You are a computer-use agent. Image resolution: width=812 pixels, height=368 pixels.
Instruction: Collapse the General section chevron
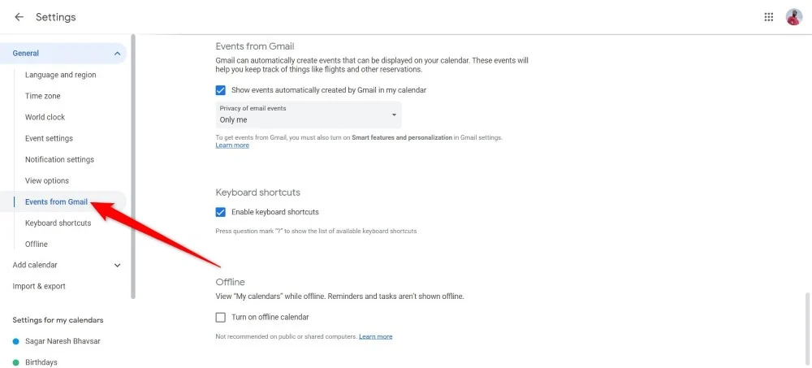click(117, 54)
